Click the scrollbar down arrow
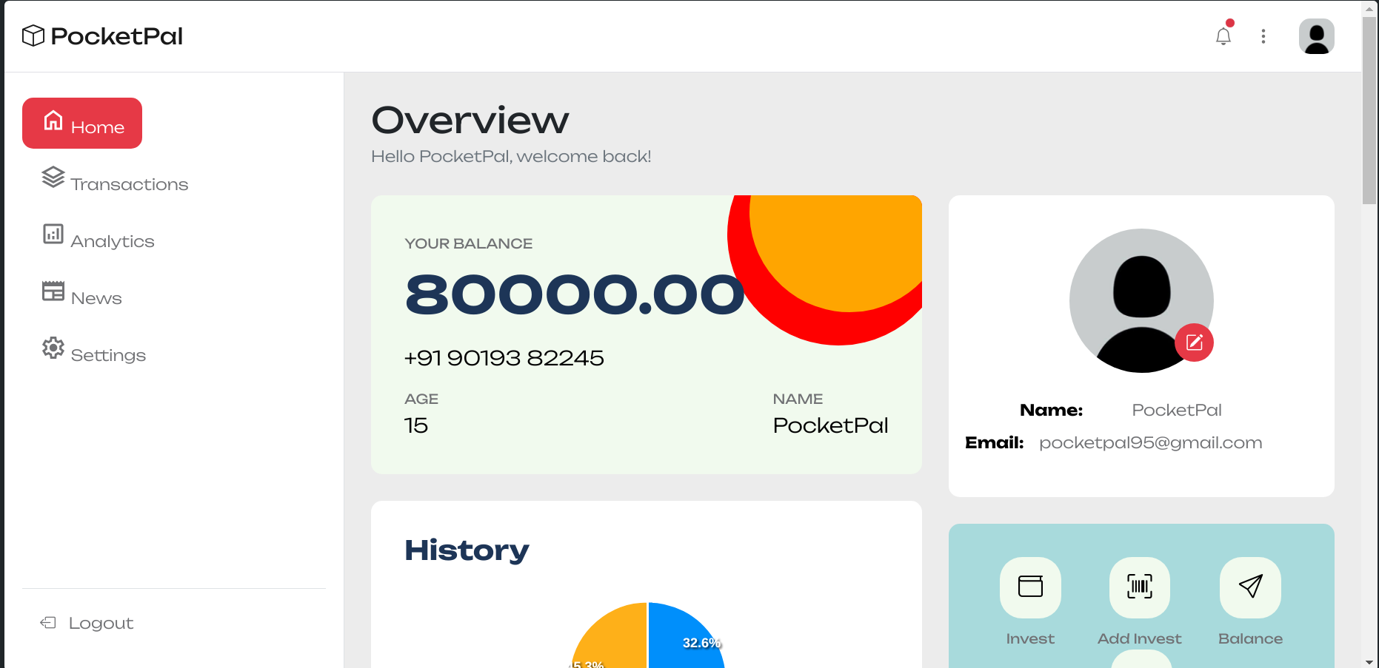 pyautogui.click(x=1369, y=661)
